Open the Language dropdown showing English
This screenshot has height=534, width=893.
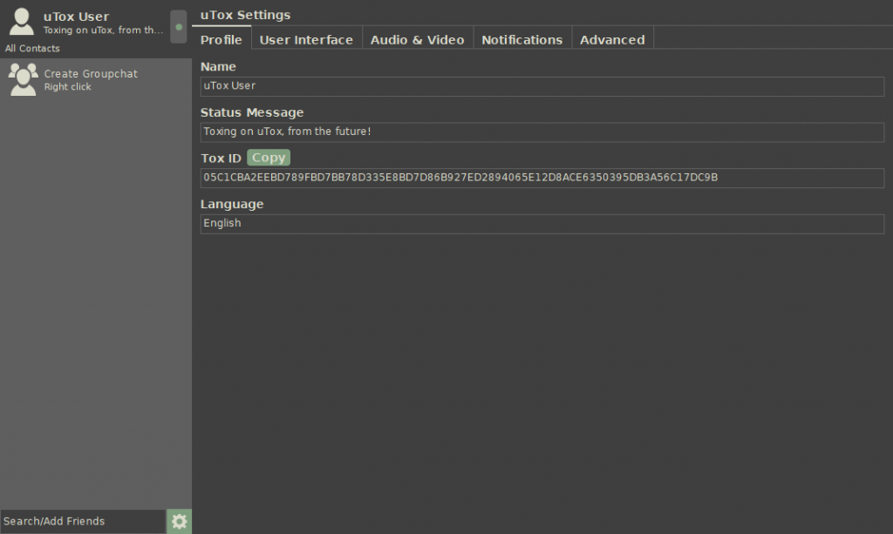pos(542,224)
